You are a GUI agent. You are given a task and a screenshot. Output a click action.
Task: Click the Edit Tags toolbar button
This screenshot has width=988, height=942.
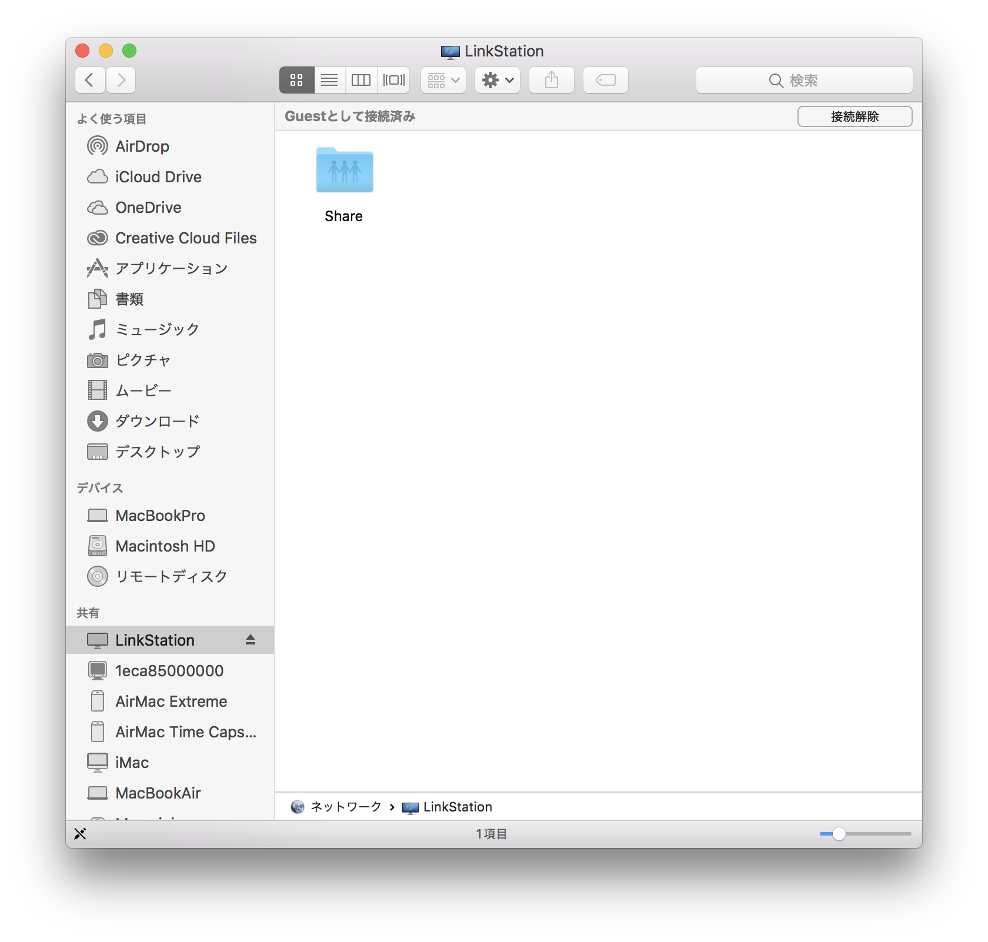pyautogui.click(x=606, y=80)
